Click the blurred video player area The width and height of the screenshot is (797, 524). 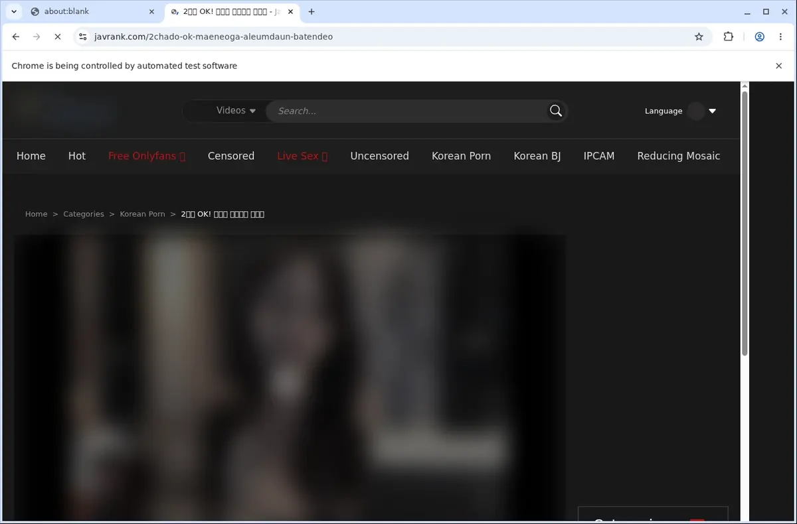pos(290,377)
